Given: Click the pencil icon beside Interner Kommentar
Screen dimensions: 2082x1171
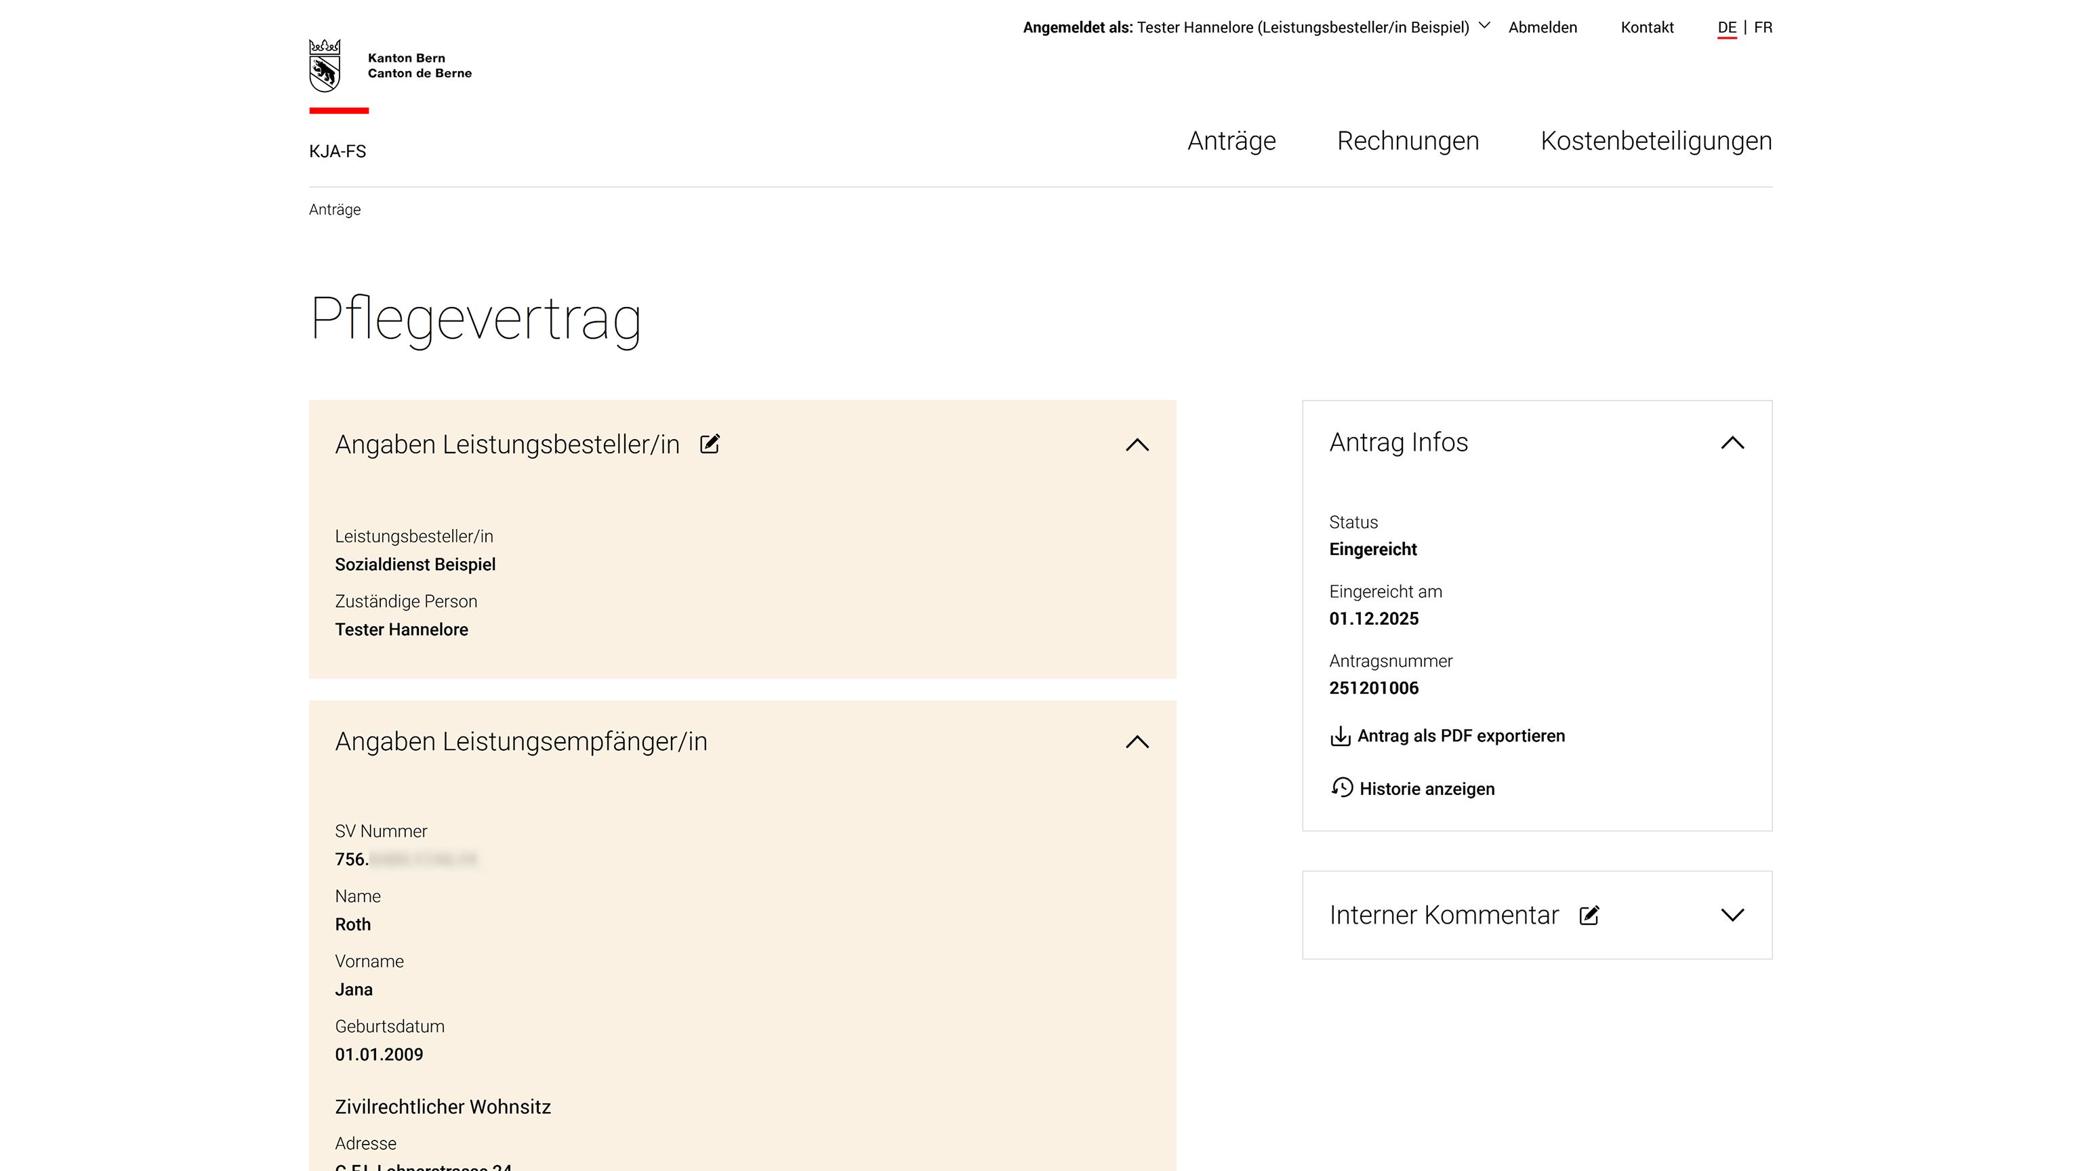Looking at the screenshot, I should (1589, 915).
